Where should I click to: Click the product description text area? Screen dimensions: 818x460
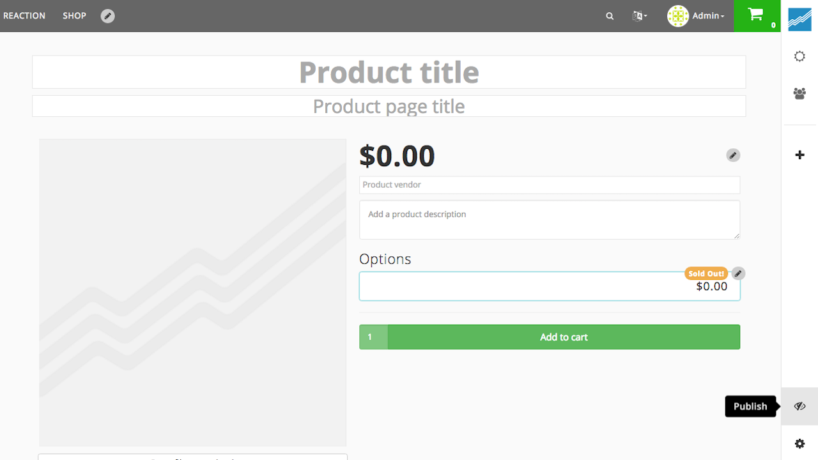[550, 220]
